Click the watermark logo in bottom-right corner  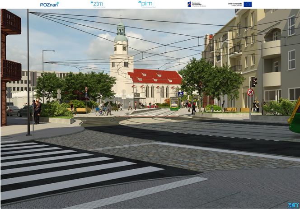click(x=293, y=205)
